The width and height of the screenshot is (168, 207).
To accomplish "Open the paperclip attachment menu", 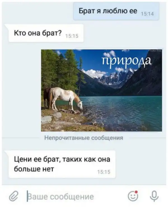I will [14, 196].
